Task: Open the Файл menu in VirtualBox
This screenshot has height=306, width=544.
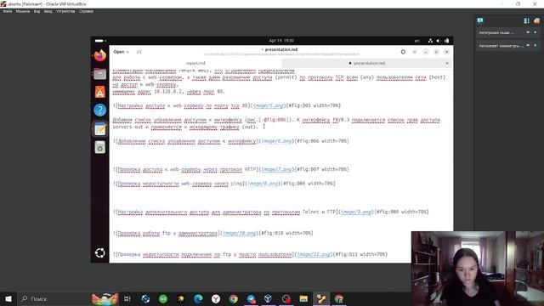Action: 8,11
